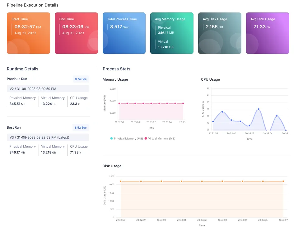The width and height of the screenshot is (298, 227).
Task: Click Previous Run's 23.3 % CPU usage
Action: [75, 104]
